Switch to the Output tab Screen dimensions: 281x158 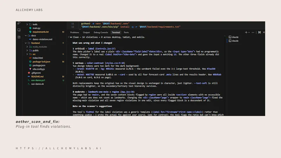[86, 32]
